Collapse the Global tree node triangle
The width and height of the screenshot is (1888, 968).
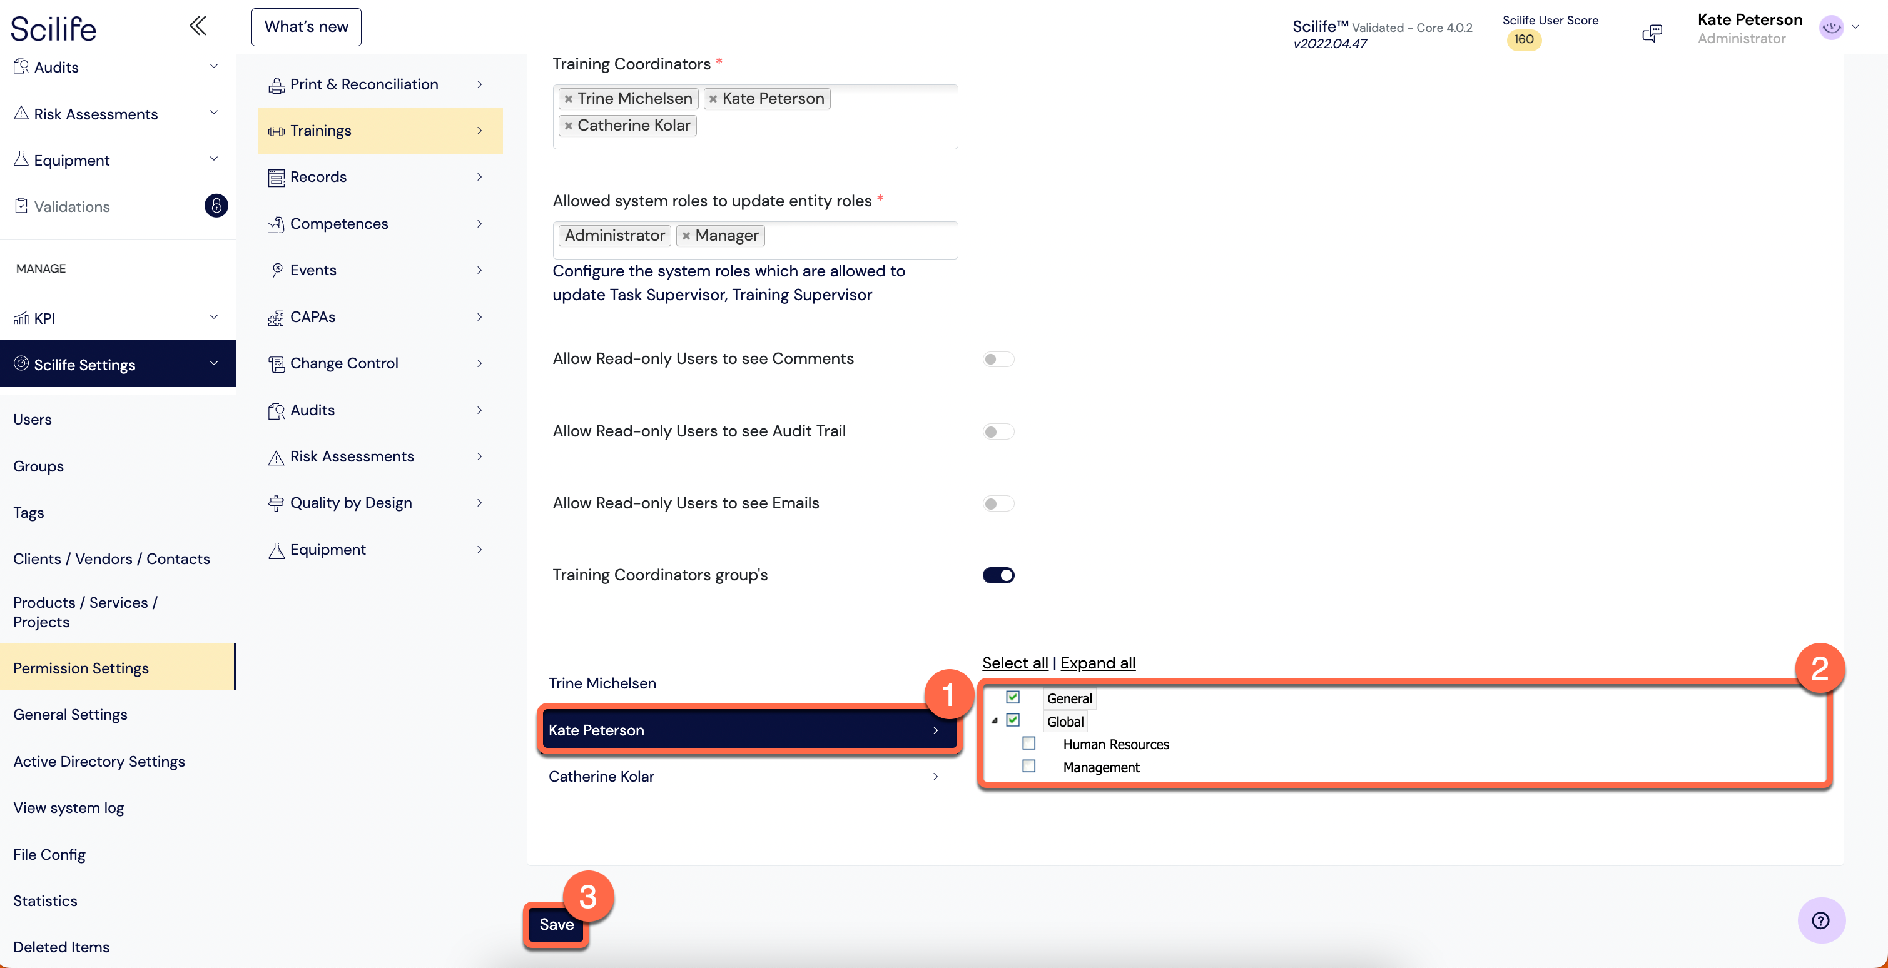pos(995,721)
